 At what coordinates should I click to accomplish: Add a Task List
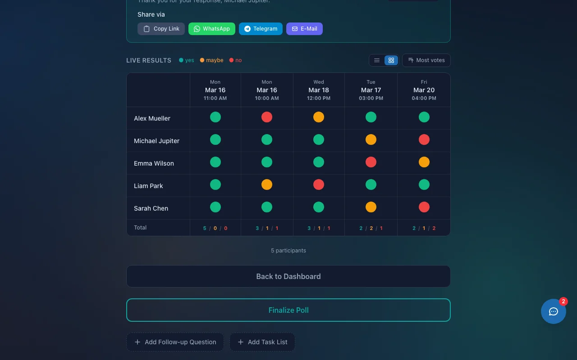coord(262,342)
